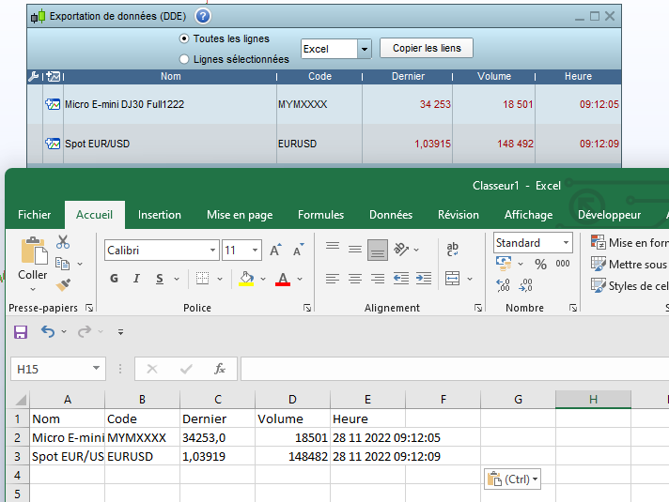Click the Bold formatting icon
The image size is (669, 502).
(114, 279)
